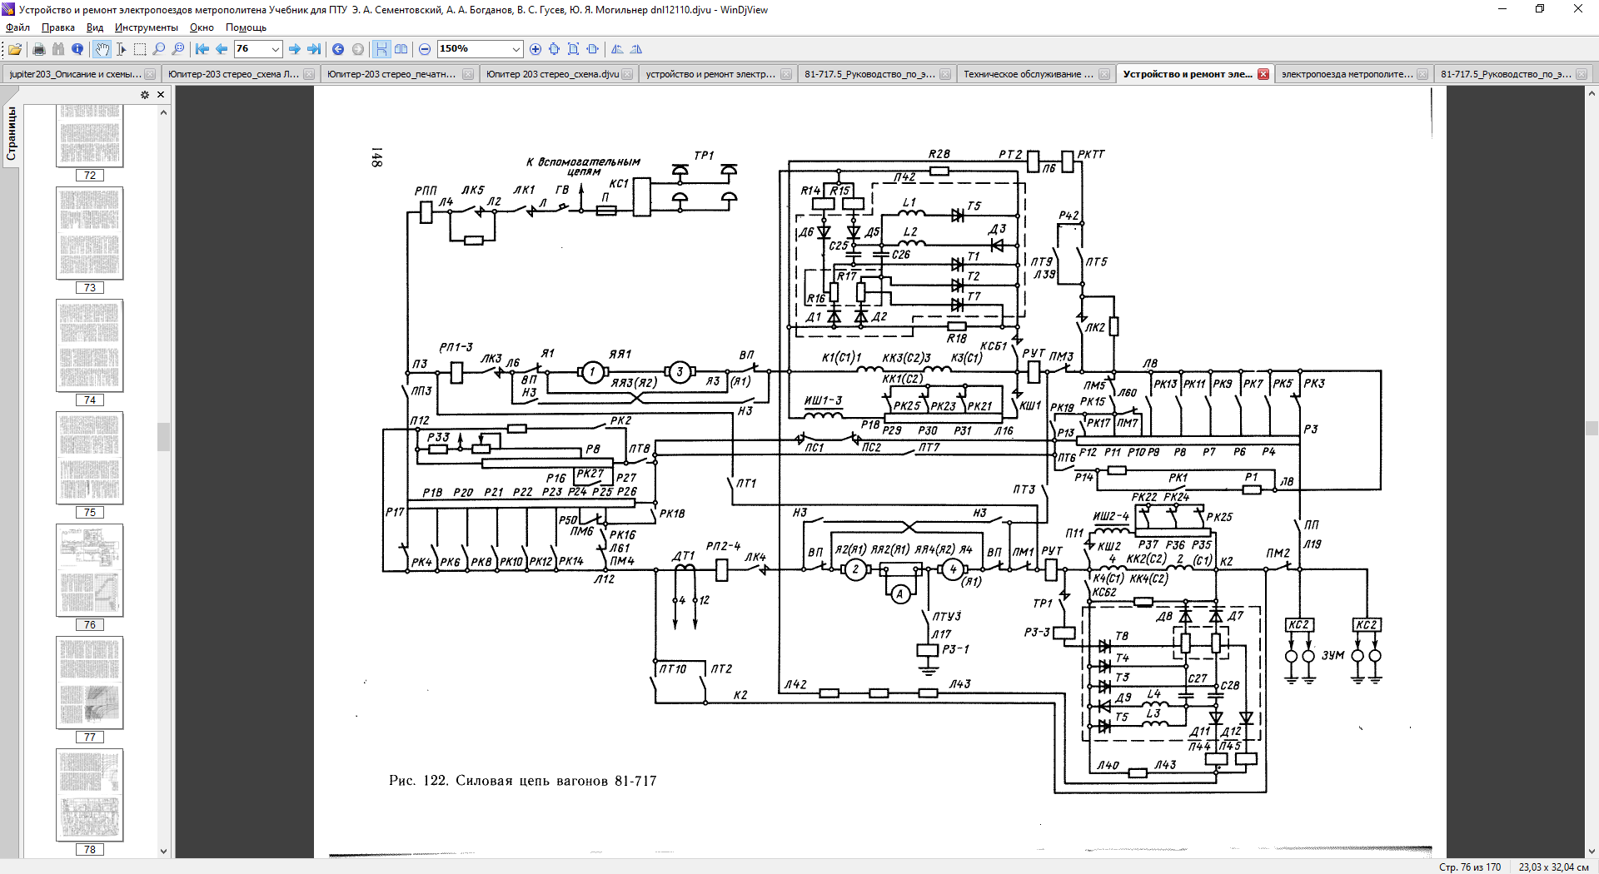Select page 77 thumbnail
The height and width of the screenshot is (874, 1599).
90,683
